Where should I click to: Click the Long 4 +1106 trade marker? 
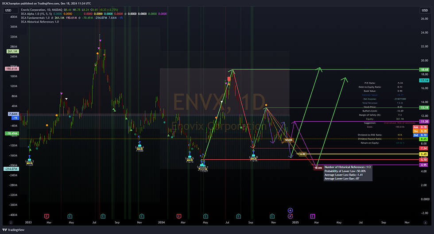pyautogui.click(x=139, y=147)
